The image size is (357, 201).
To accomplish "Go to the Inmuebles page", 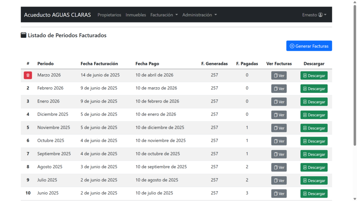I will coord(136,15).
